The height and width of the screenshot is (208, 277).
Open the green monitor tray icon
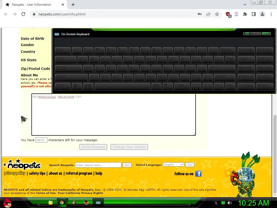[223, 203]
